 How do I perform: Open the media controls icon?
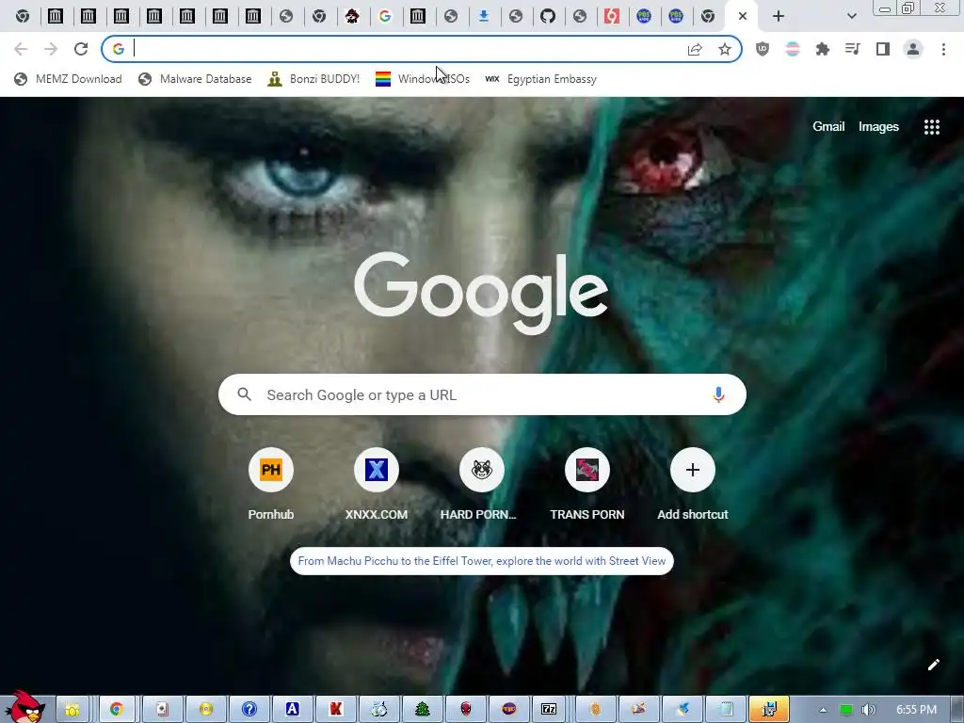click(853, 49)
